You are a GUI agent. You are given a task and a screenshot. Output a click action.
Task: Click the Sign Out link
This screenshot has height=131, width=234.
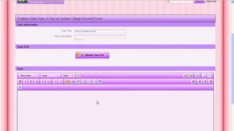pos(34,3)
